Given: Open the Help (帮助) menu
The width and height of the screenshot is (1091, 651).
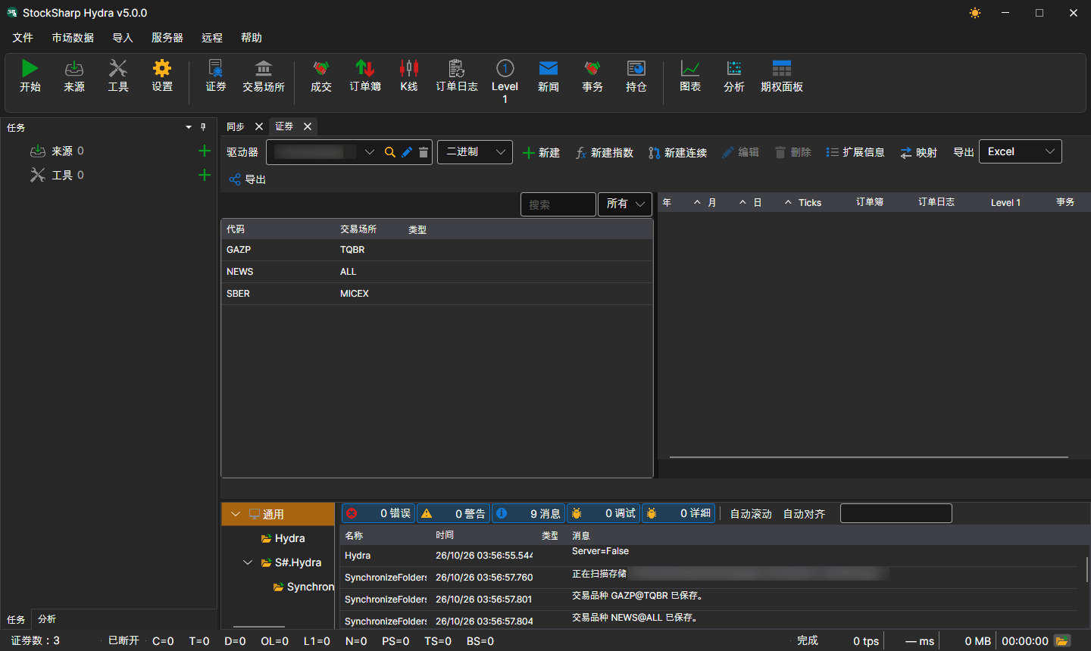Looking at the screenshot, I should coord(252,38).
